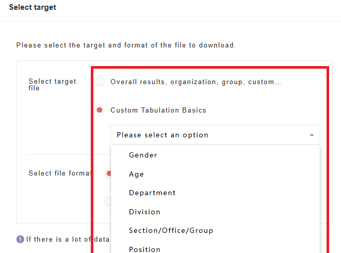Click the 'Overall results, organization, group' label
The height and width of the screenshot is (253, 341).
click(x=196, y=82)
